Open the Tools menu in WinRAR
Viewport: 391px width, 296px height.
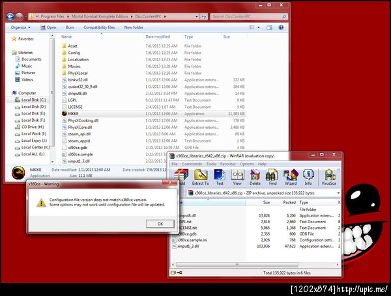click(211, 164)
